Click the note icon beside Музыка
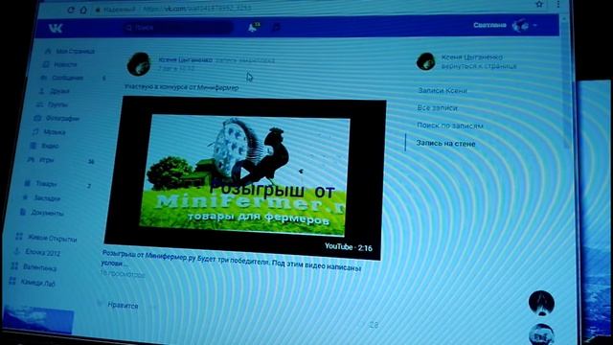This screenshot has height=345, width=613. pyautogui.click(x=35, y=132)
